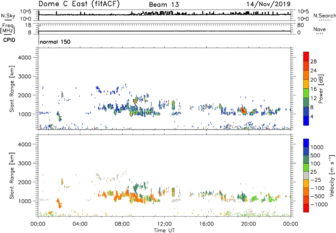The height and width of the screenshot is (233, 336).
Task: Click the '28' power colorbar tick label
Action: tap(313, 61)
